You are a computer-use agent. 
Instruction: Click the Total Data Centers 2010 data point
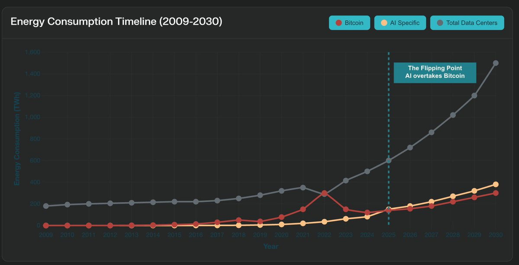[67, 204]
